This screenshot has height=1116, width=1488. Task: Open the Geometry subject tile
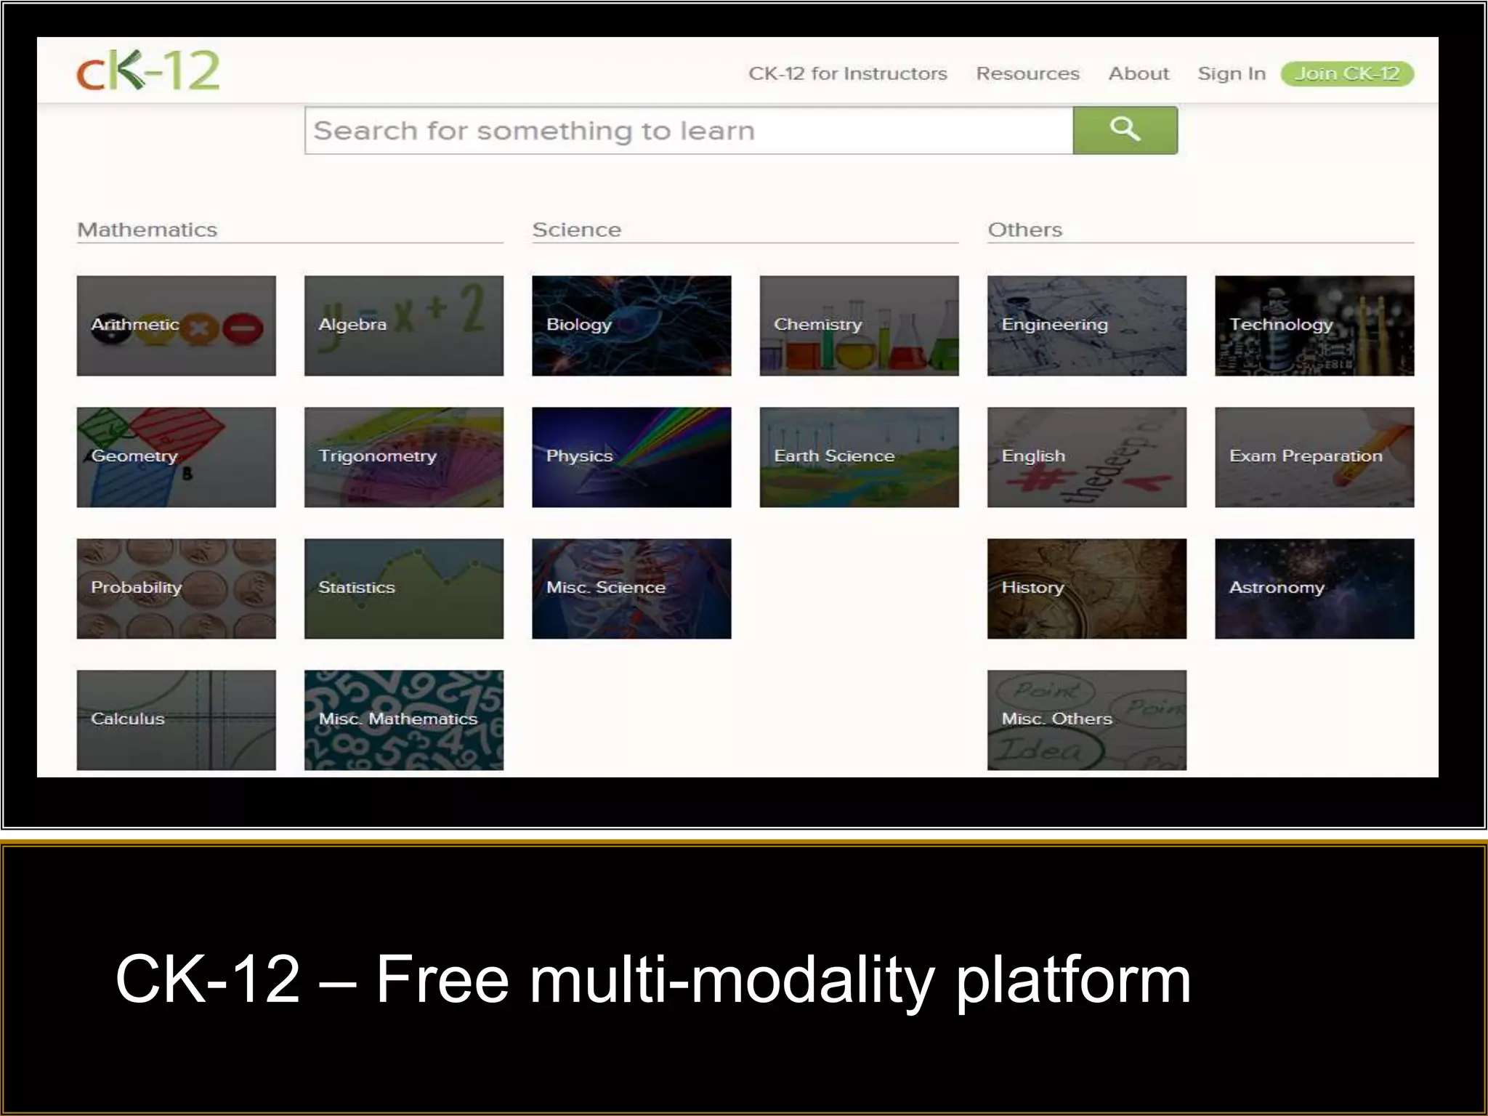click(177, 457)
